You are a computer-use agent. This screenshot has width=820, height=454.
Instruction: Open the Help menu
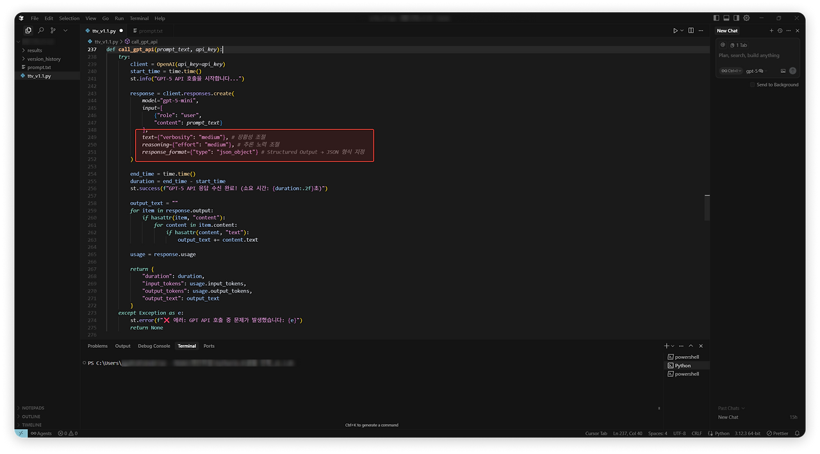[160, 19]
